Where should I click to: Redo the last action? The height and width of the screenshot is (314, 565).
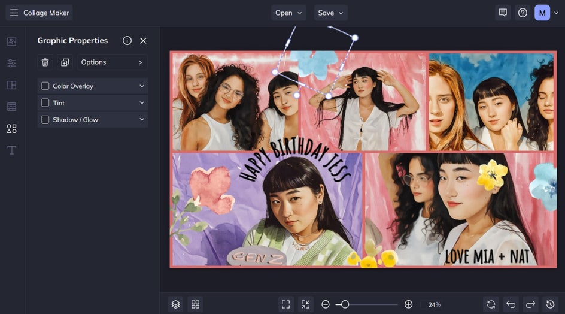click(x=530, y=304)
